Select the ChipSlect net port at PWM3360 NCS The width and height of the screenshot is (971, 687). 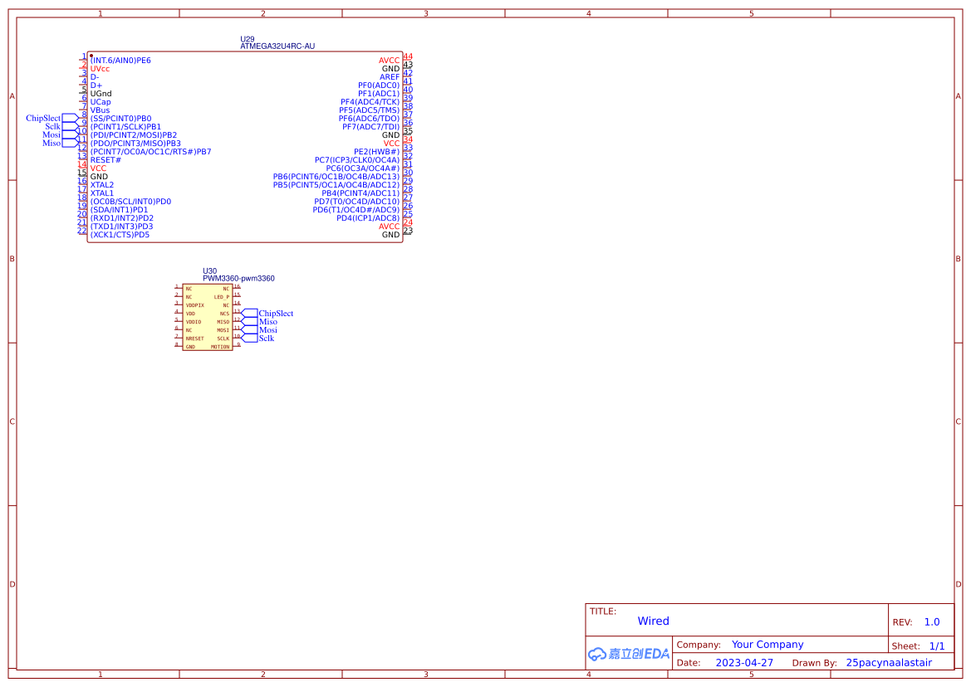247,314
